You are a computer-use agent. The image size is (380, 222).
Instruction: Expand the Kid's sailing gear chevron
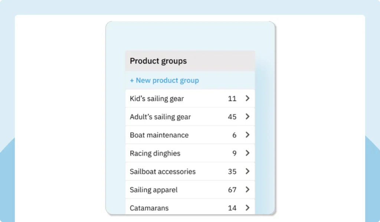[x=248, y=98]
